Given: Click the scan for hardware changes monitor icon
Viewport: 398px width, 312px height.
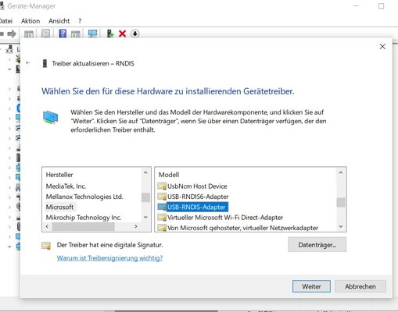Looking at the screenshot, I should tap(92, 34).
